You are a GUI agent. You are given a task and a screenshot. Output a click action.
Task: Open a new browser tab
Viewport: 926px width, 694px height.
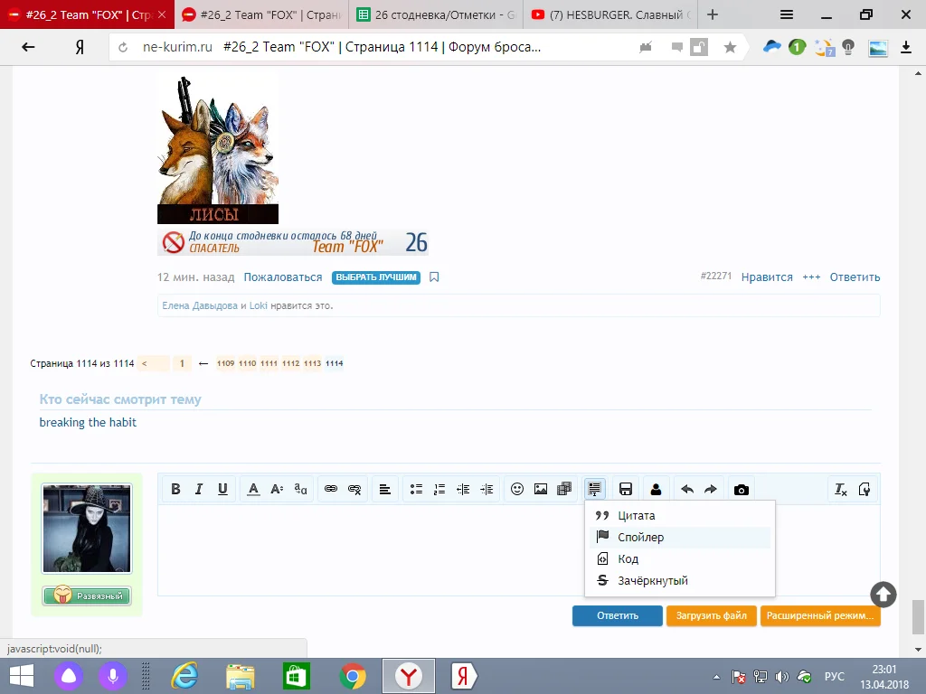click(x=713, y=14)
